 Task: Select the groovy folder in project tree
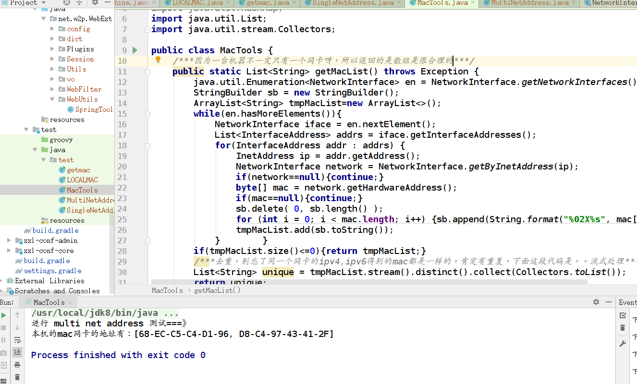pos(61,140)
